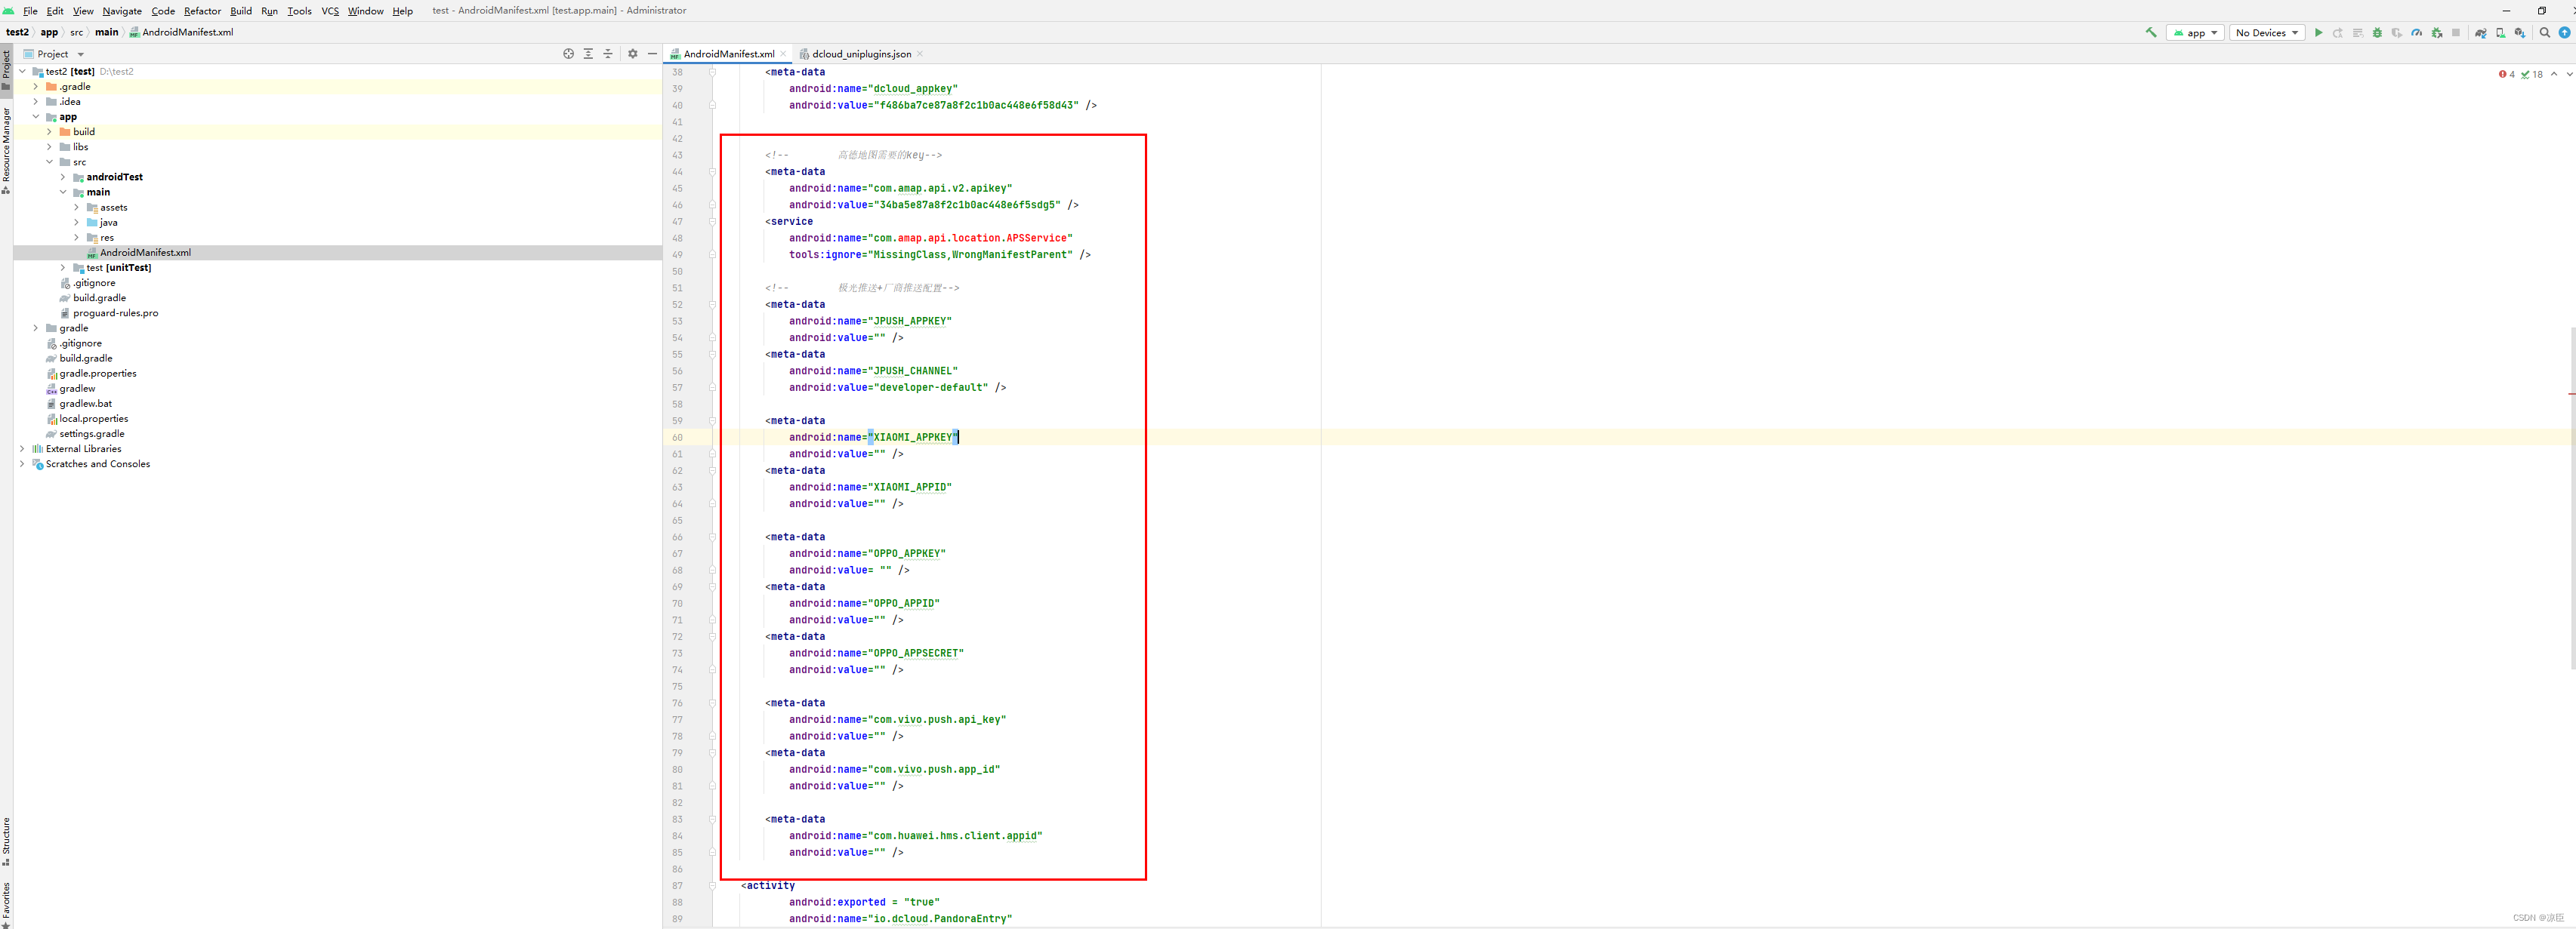Toggle the Structure tool window side tab
The image size is (2576, 929).
(x=6, y=841)
